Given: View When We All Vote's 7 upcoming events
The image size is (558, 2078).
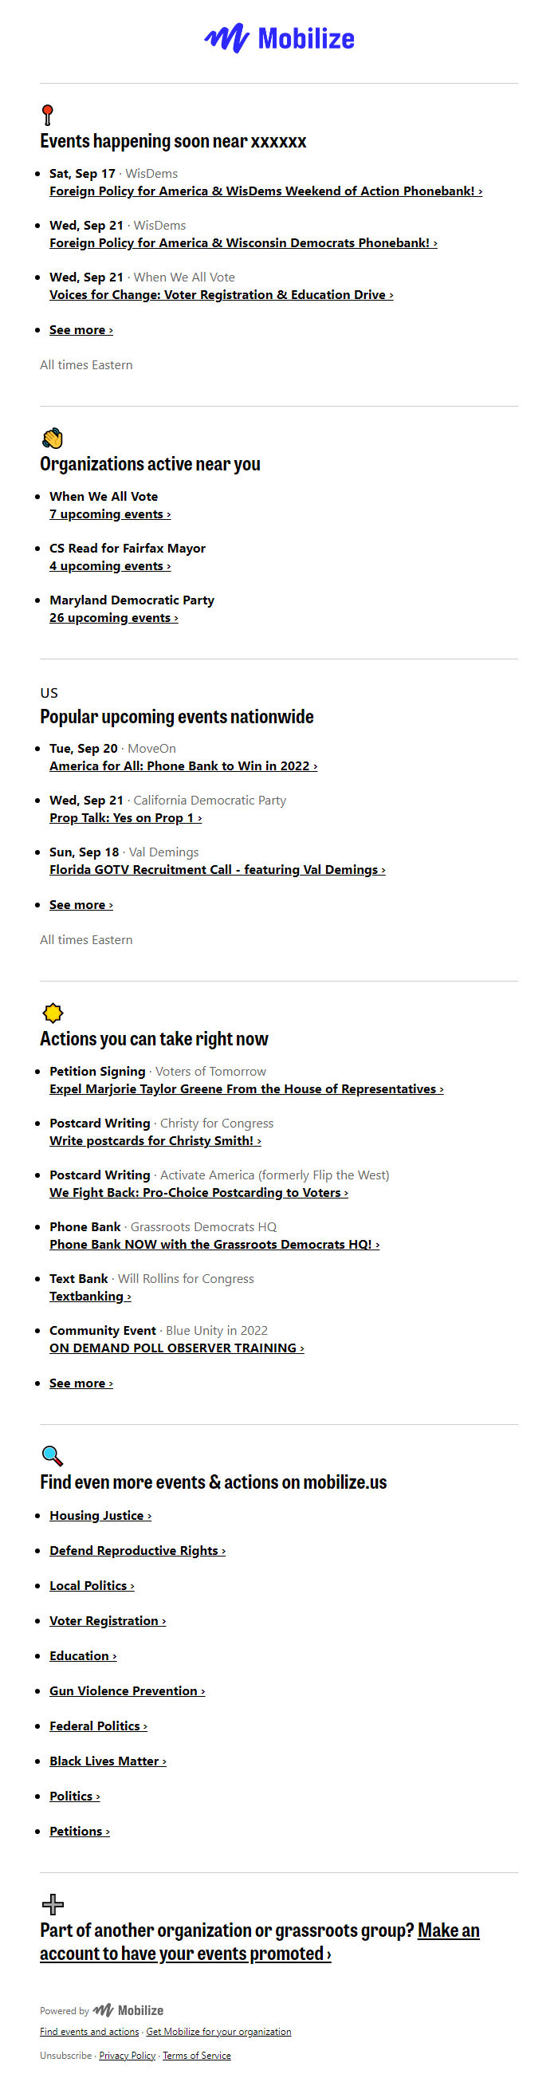Looking at the screenshot, I should pyautogui.click(x=110, y=514).
